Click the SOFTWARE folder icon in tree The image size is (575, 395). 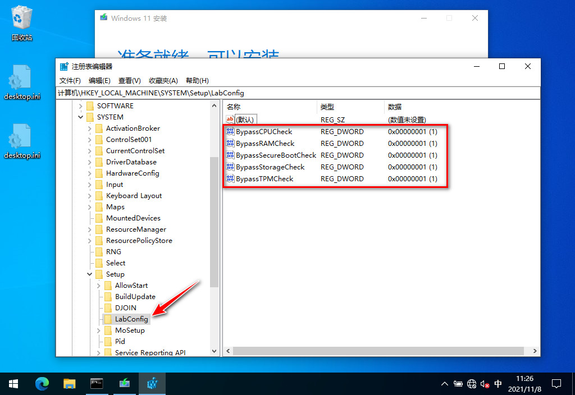90,106
